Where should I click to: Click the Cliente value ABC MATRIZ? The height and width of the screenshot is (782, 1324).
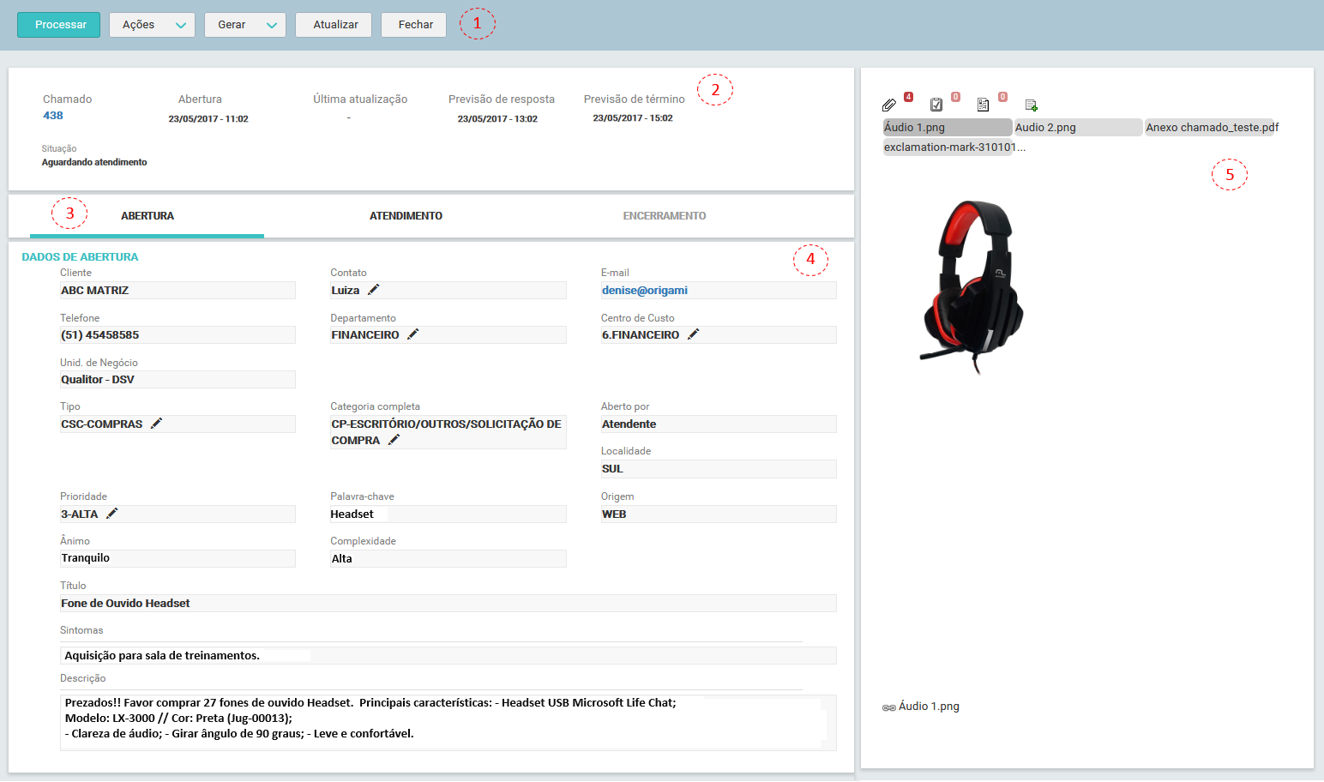tap(178, 291)
